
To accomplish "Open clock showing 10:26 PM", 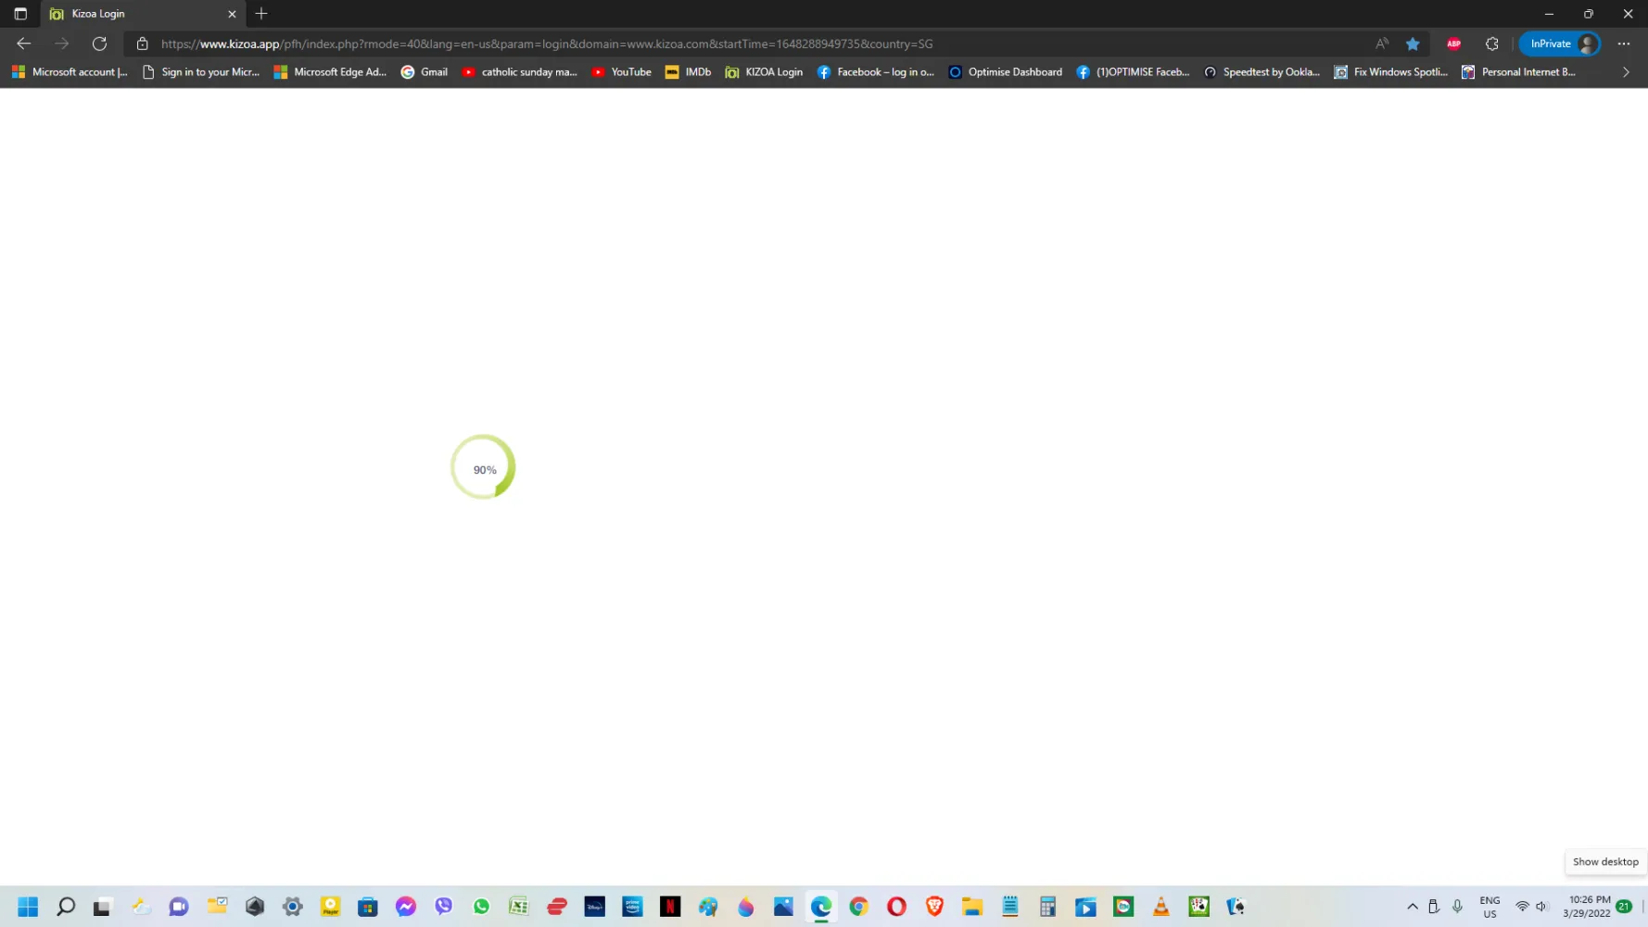I will pyautogui.click(x=1589, y=907).
